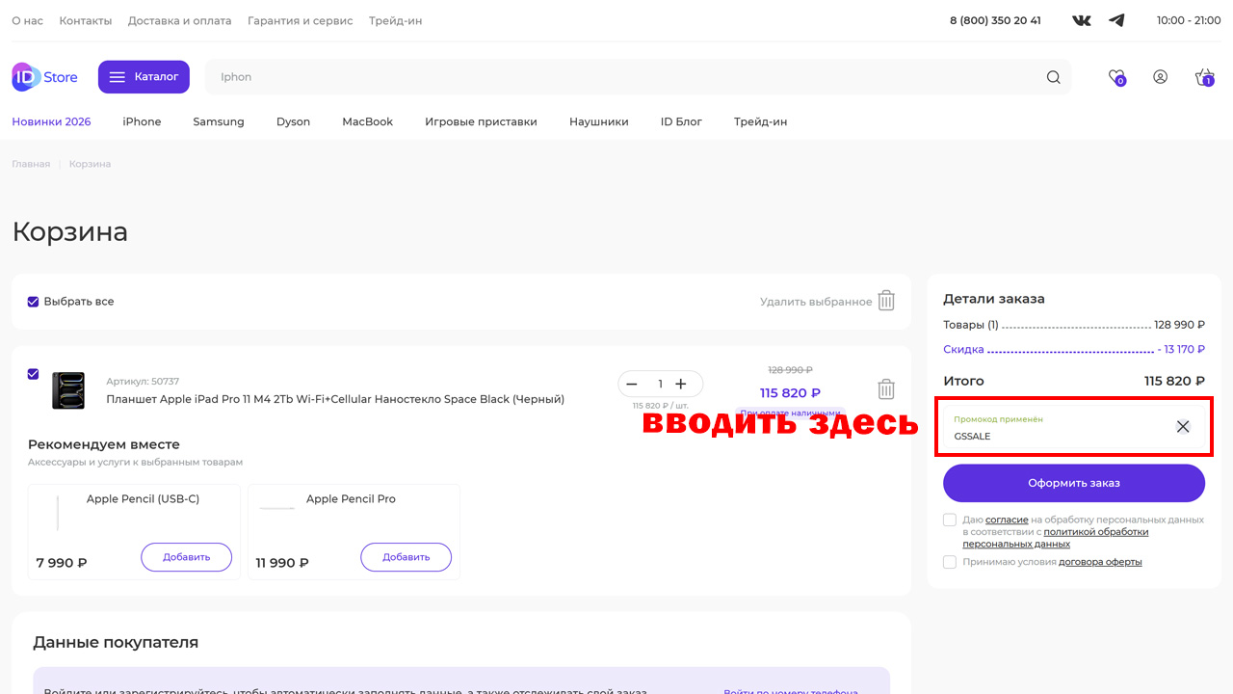Open the О нас link

tap(27, 20)
